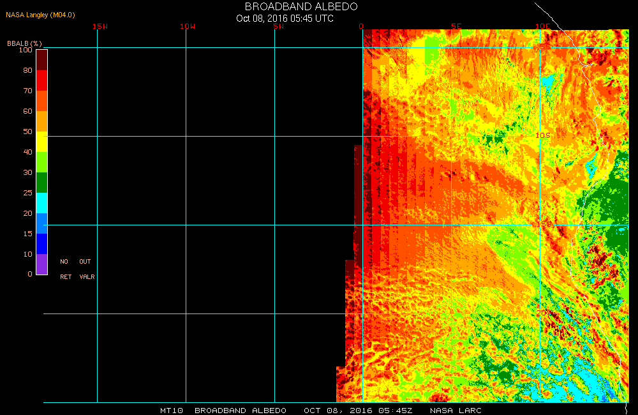
Task: Select the red 70-80% legend color
Action: [x=41, y=80]
